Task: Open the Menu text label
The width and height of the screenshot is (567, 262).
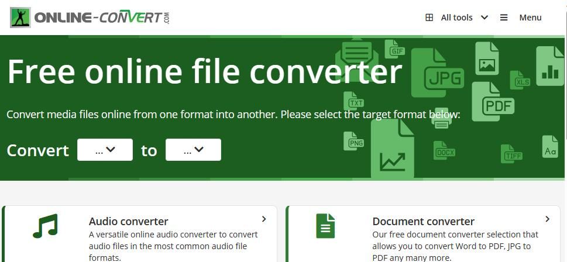Action: (531, 18)
